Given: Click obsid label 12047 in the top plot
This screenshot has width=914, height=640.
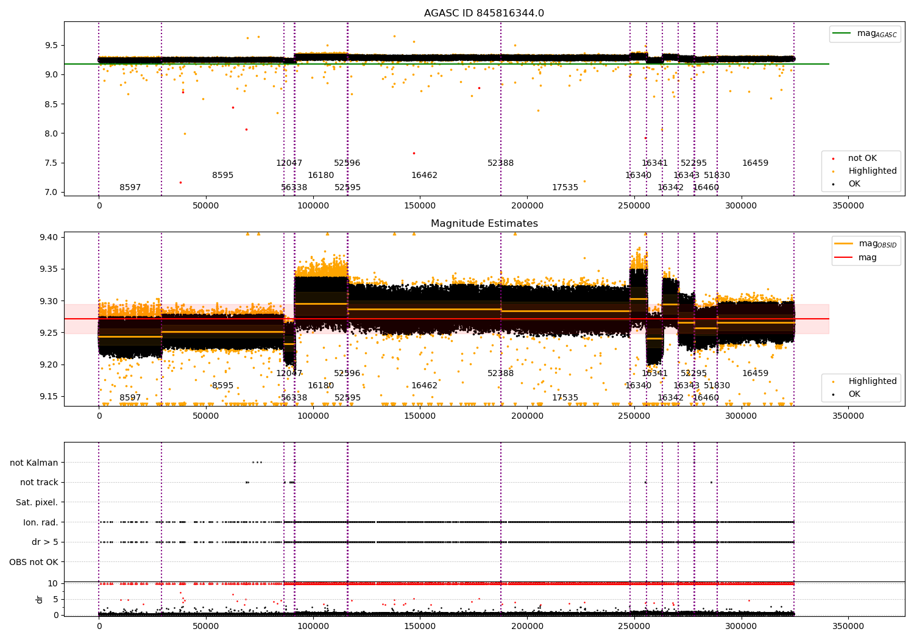Looking at the screenshot, I should click(x=289, y=163).
